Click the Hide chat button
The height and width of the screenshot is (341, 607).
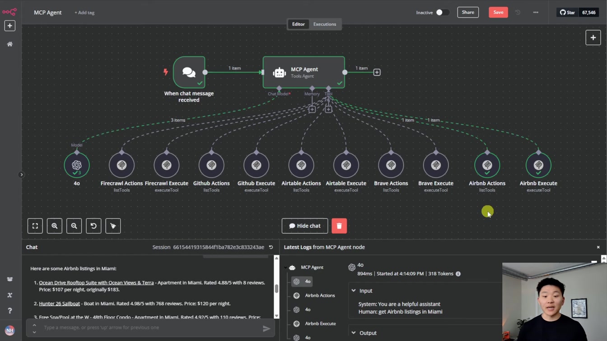tap(305, 226)
